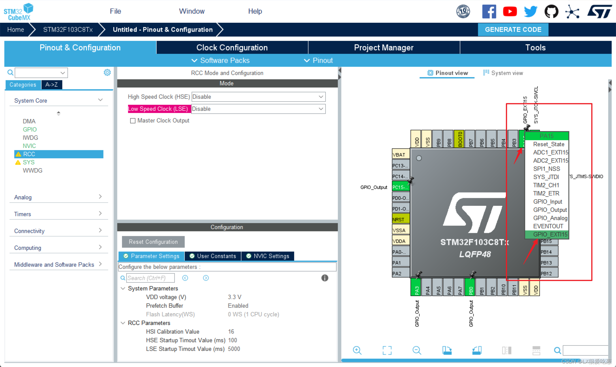Image resolution: width=616 pixels, height=367 pixels.
Task: Switch to the A->Z tab
Action: pyautogui.click(x=52, y=85)
